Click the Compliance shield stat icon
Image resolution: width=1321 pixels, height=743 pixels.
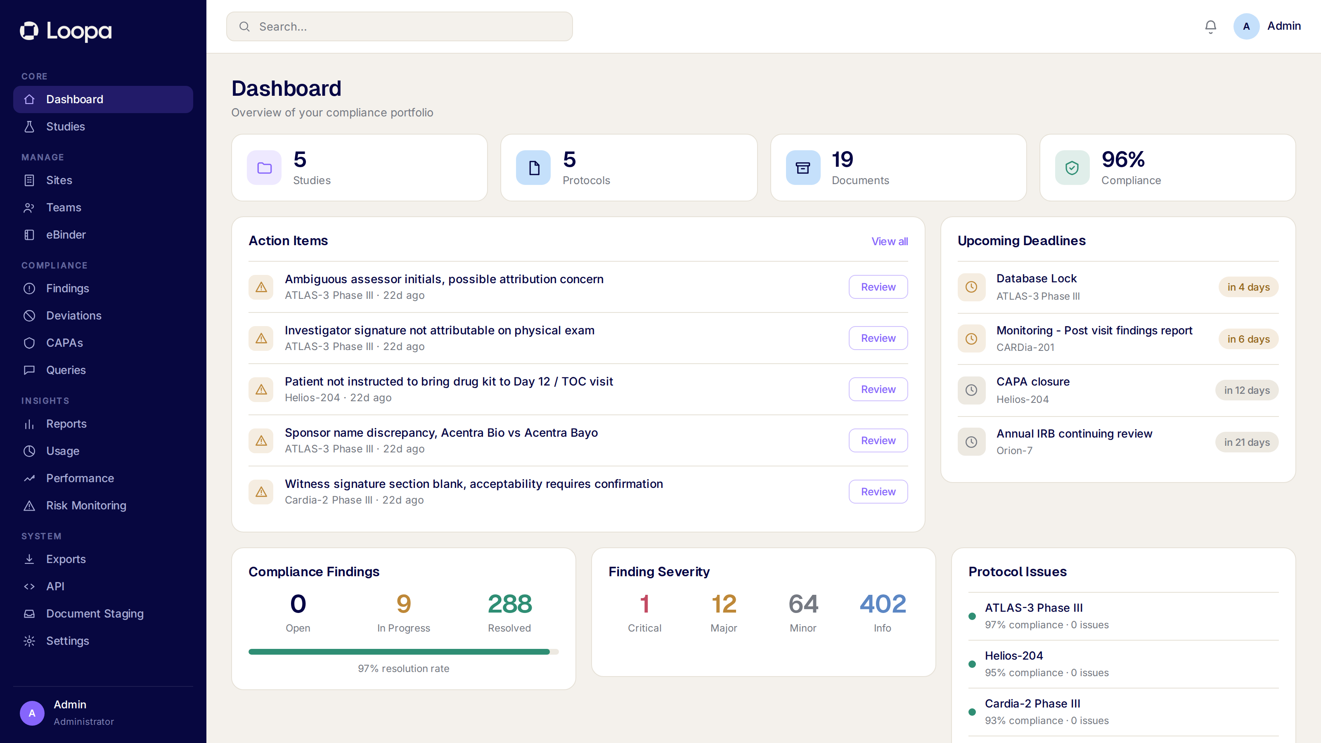tap(1072, 168)
